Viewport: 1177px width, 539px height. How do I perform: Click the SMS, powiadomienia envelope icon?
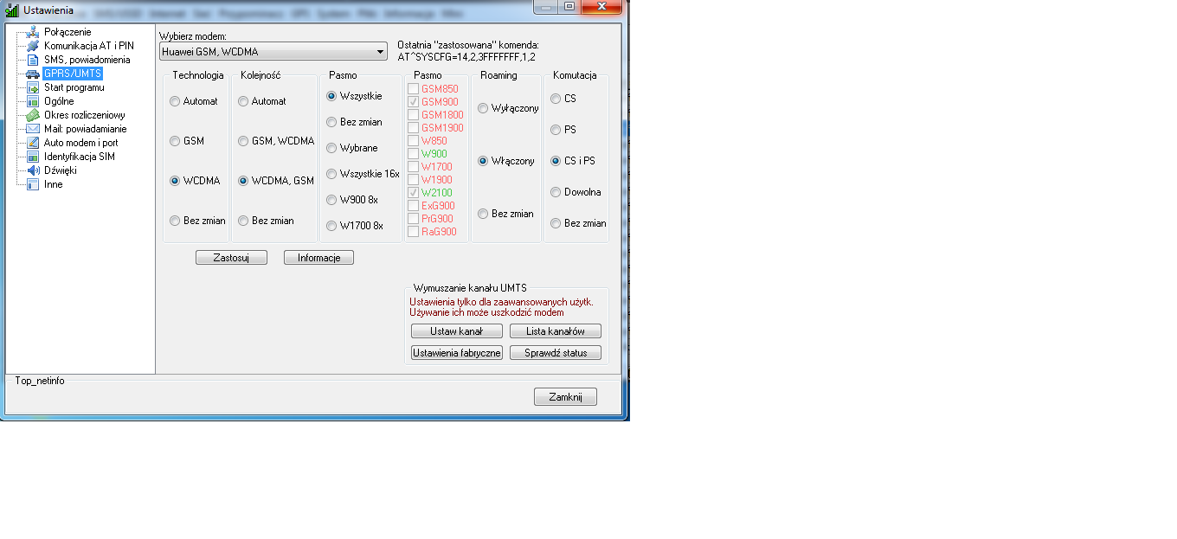(x=33, y=60)
